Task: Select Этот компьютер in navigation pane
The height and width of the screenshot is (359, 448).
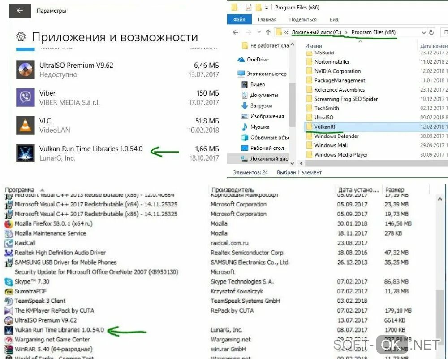Action: point(262,74)
